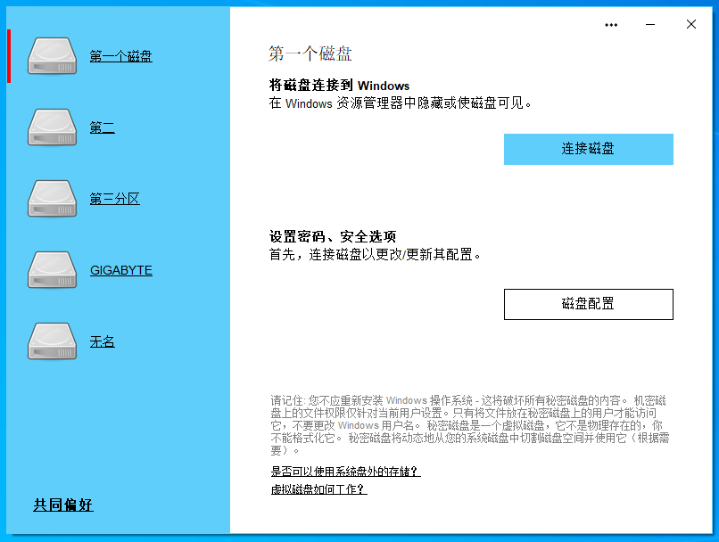Viewport: 719px width, 542px height.
Task: Click the 第三分区 disk icon
Action: click(x=54, y=199)
